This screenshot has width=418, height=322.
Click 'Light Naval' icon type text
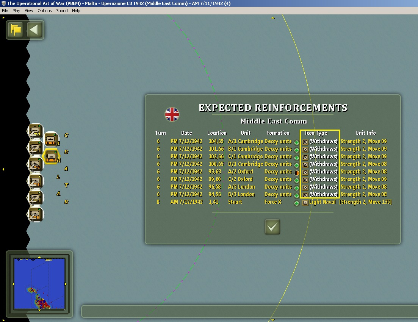click(322, 202)
